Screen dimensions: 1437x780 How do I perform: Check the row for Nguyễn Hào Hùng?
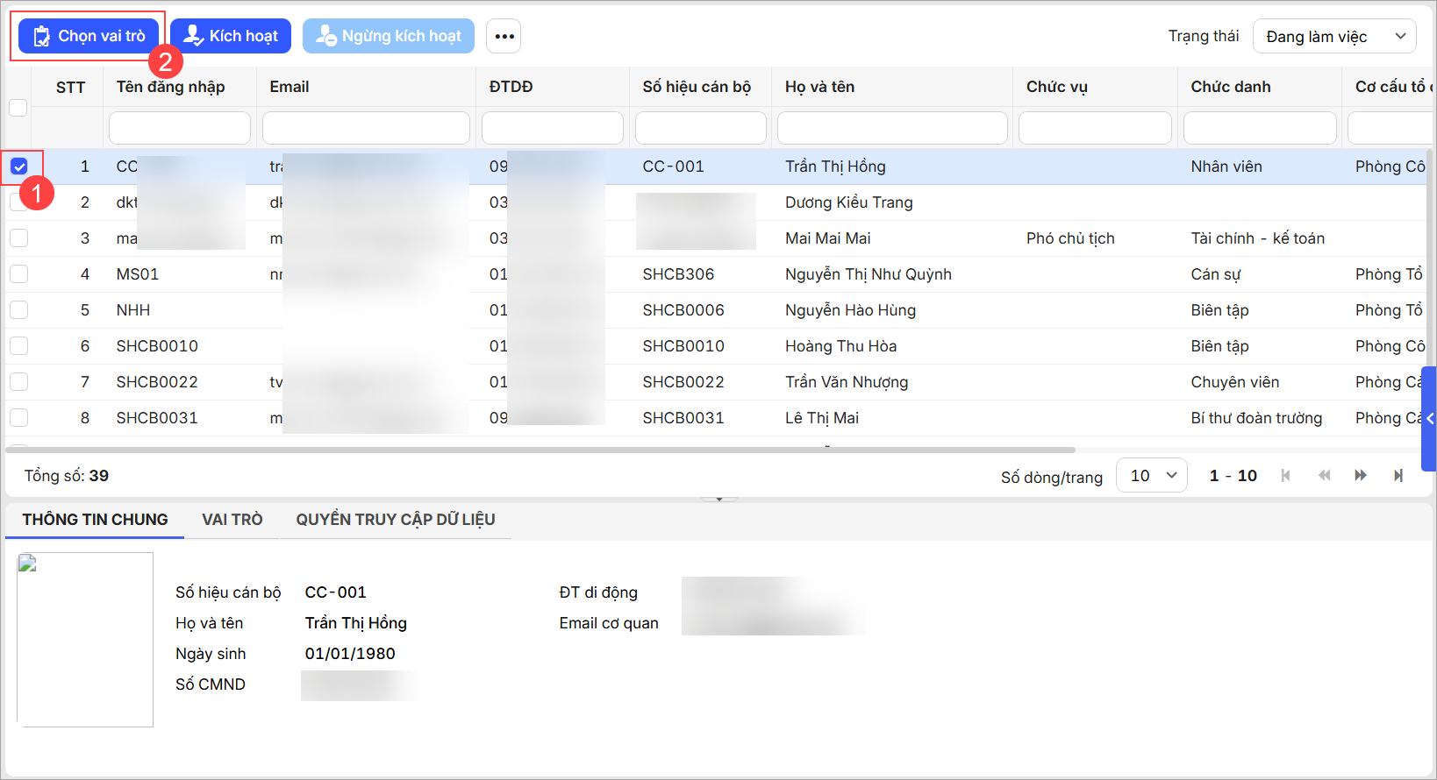[19, 310]
